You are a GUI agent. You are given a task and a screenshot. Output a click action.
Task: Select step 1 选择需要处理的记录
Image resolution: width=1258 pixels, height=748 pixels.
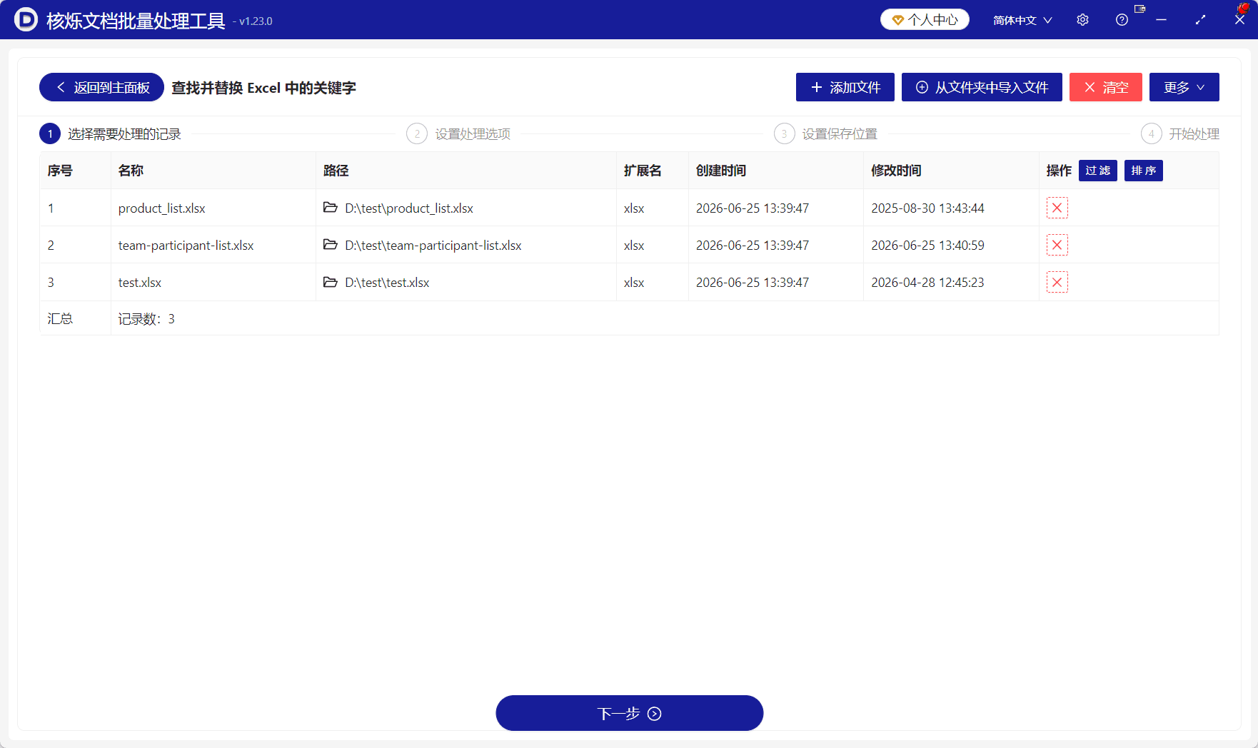(111, 133)
